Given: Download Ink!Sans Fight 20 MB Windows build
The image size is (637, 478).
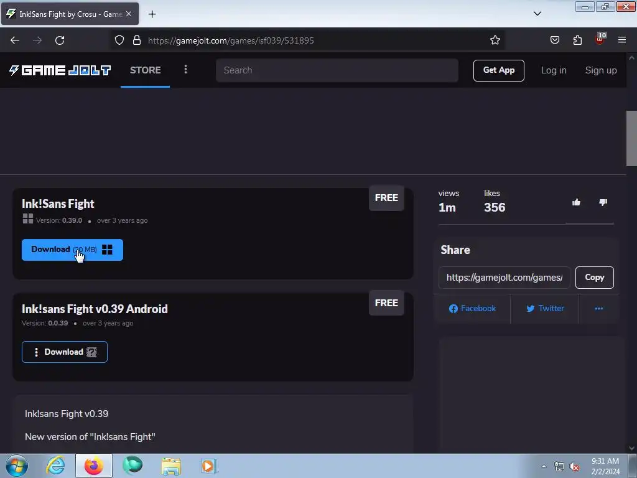Looking at the screenshot, I should pos(72,250).
